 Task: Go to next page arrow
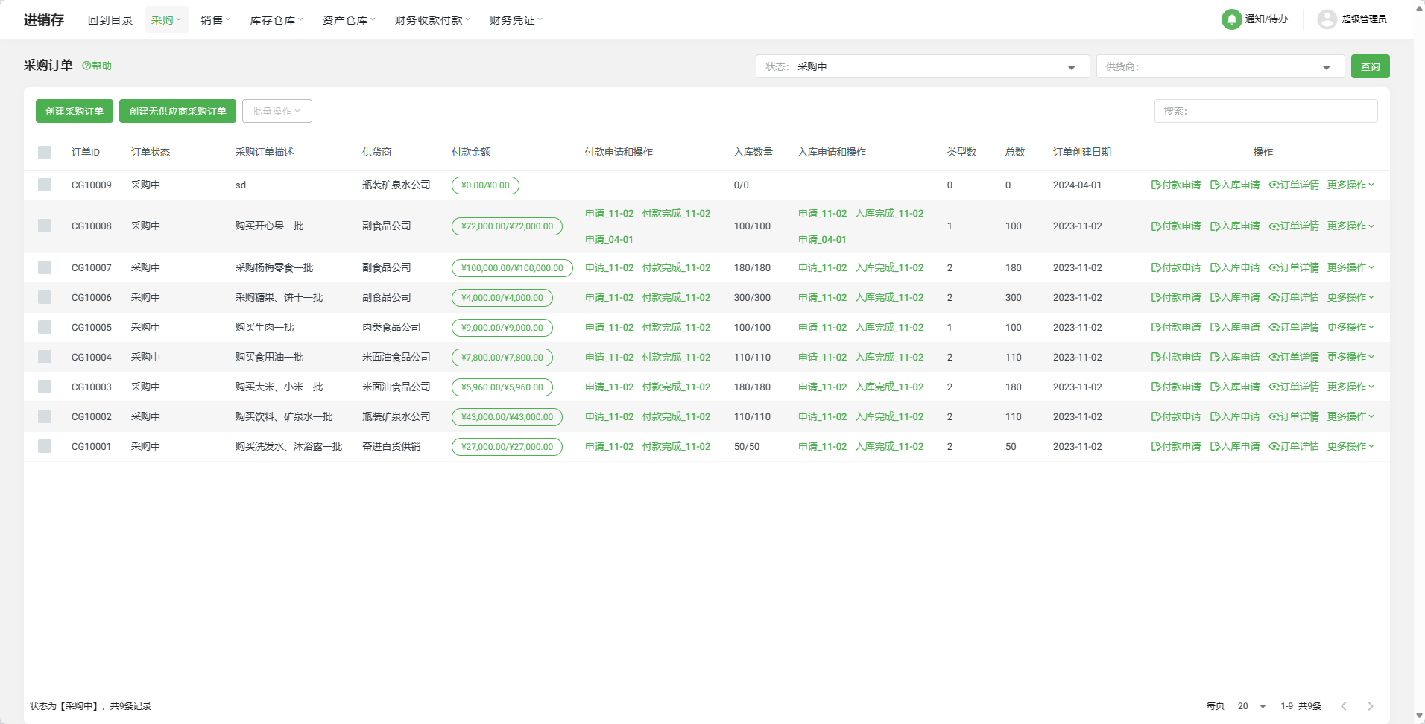click(1370, 706)
